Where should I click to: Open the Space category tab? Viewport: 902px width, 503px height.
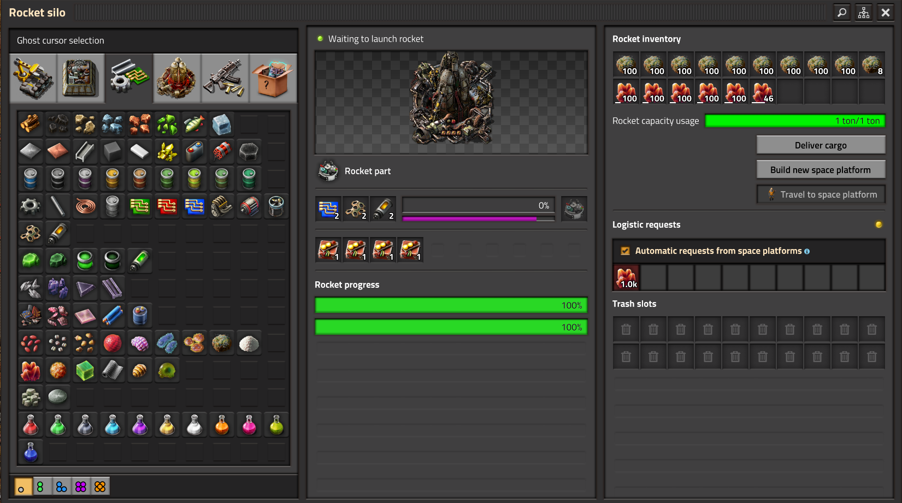(177, 78)
